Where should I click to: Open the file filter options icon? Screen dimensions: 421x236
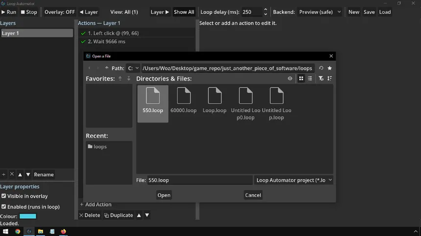(x=321, y=79)
